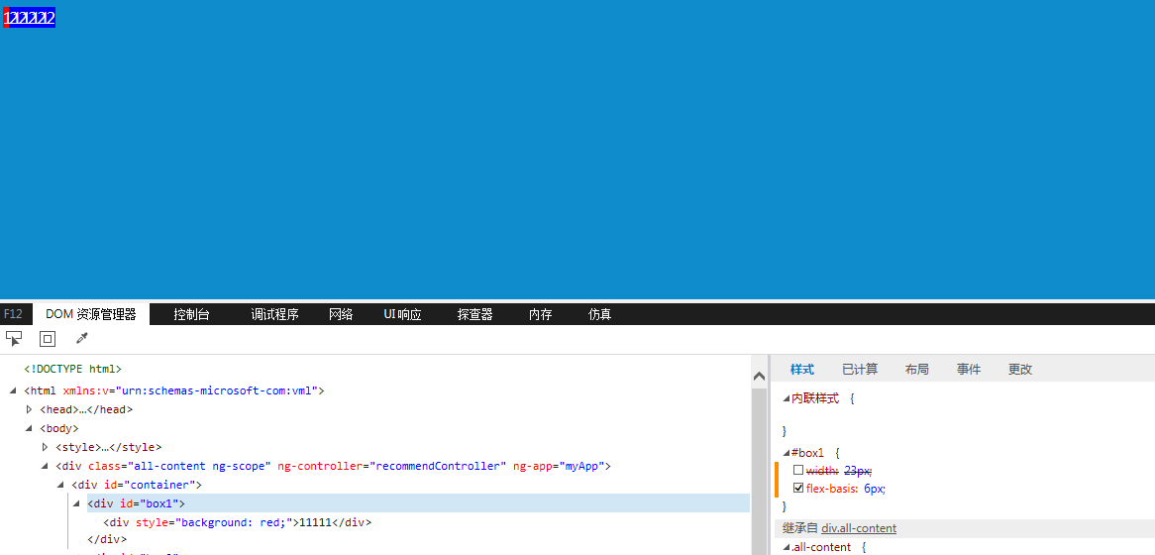The image size is (1155, 555).
Task: Open the 布局 layout pane tab
Action: (917, 370)
